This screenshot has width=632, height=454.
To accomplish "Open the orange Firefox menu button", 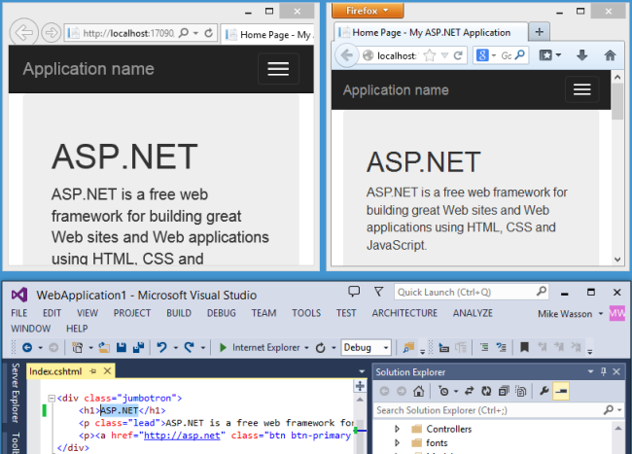I will pos(368,11).
